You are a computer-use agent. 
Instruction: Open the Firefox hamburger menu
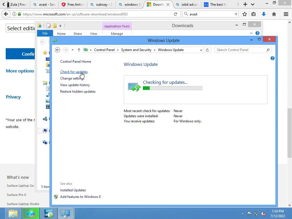click(286, 14)
